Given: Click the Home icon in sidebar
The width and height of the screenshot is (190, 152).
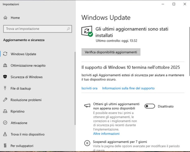Looking at the screenshot, I should 5,18.
